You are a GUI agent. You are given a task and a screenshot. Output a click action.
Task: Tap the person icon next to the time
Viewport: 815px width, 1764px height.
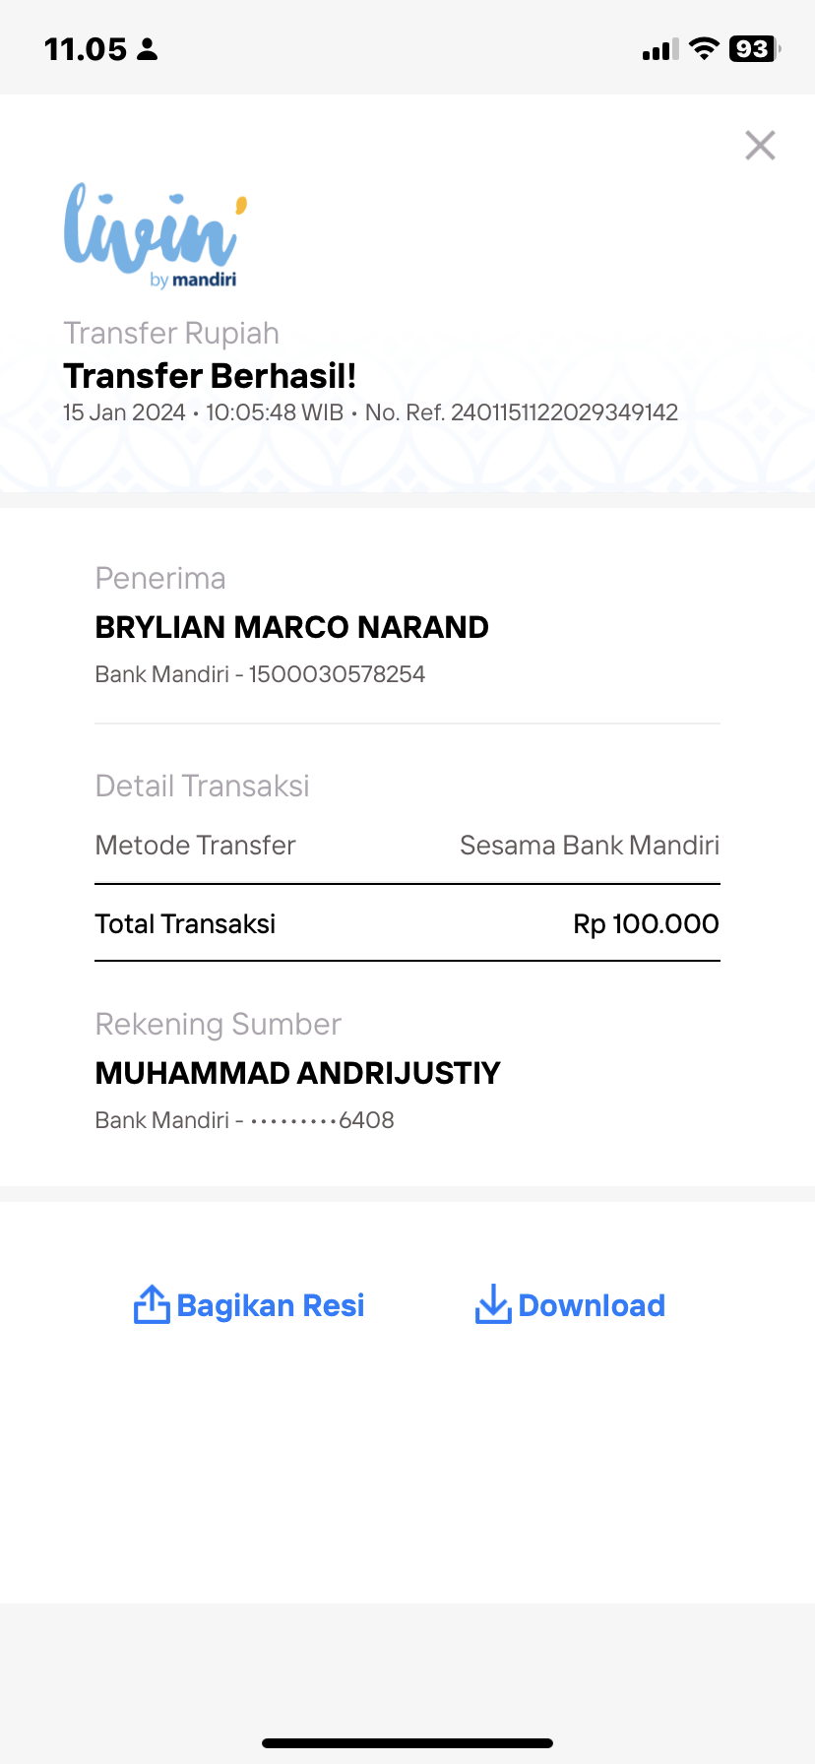[148, 49]
